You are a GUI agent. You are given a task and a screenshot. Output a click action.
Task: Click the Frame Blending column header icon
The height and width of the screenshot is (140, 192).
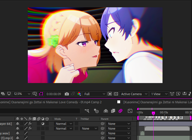pyautogui.click(x=34, y=119)
